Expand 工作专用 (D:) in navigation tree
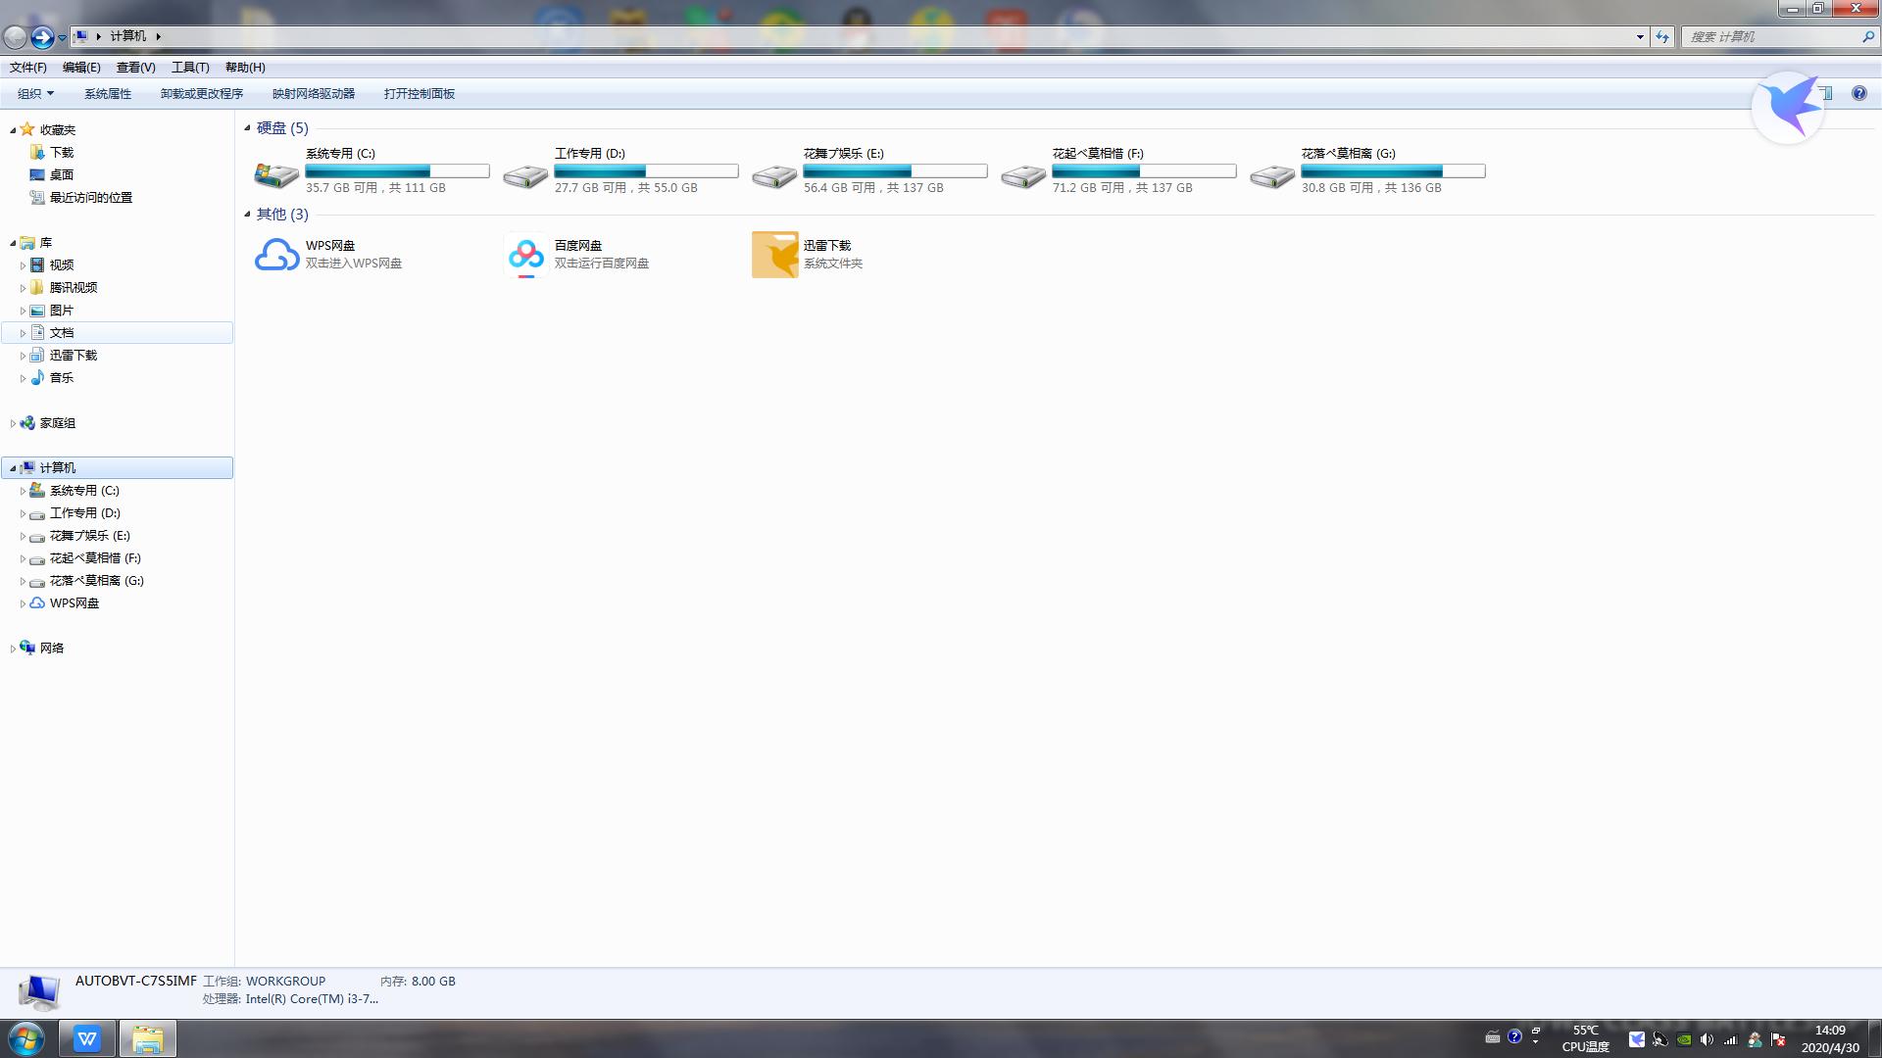The height and width of the screenshot is (1058, 1882). (x=23, y=513)
